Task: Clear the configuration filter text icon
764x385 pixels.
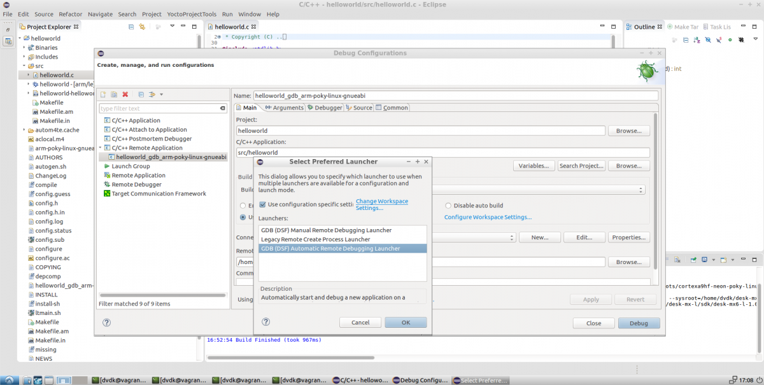Action: point(223,109)
